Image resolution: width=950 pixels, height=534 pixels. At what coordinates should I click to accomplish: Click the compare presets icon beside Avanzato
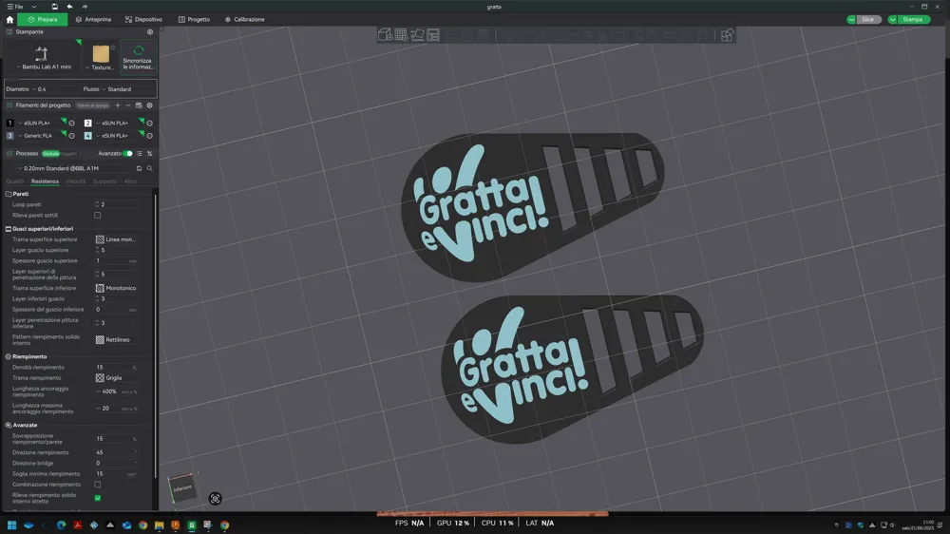150,154
